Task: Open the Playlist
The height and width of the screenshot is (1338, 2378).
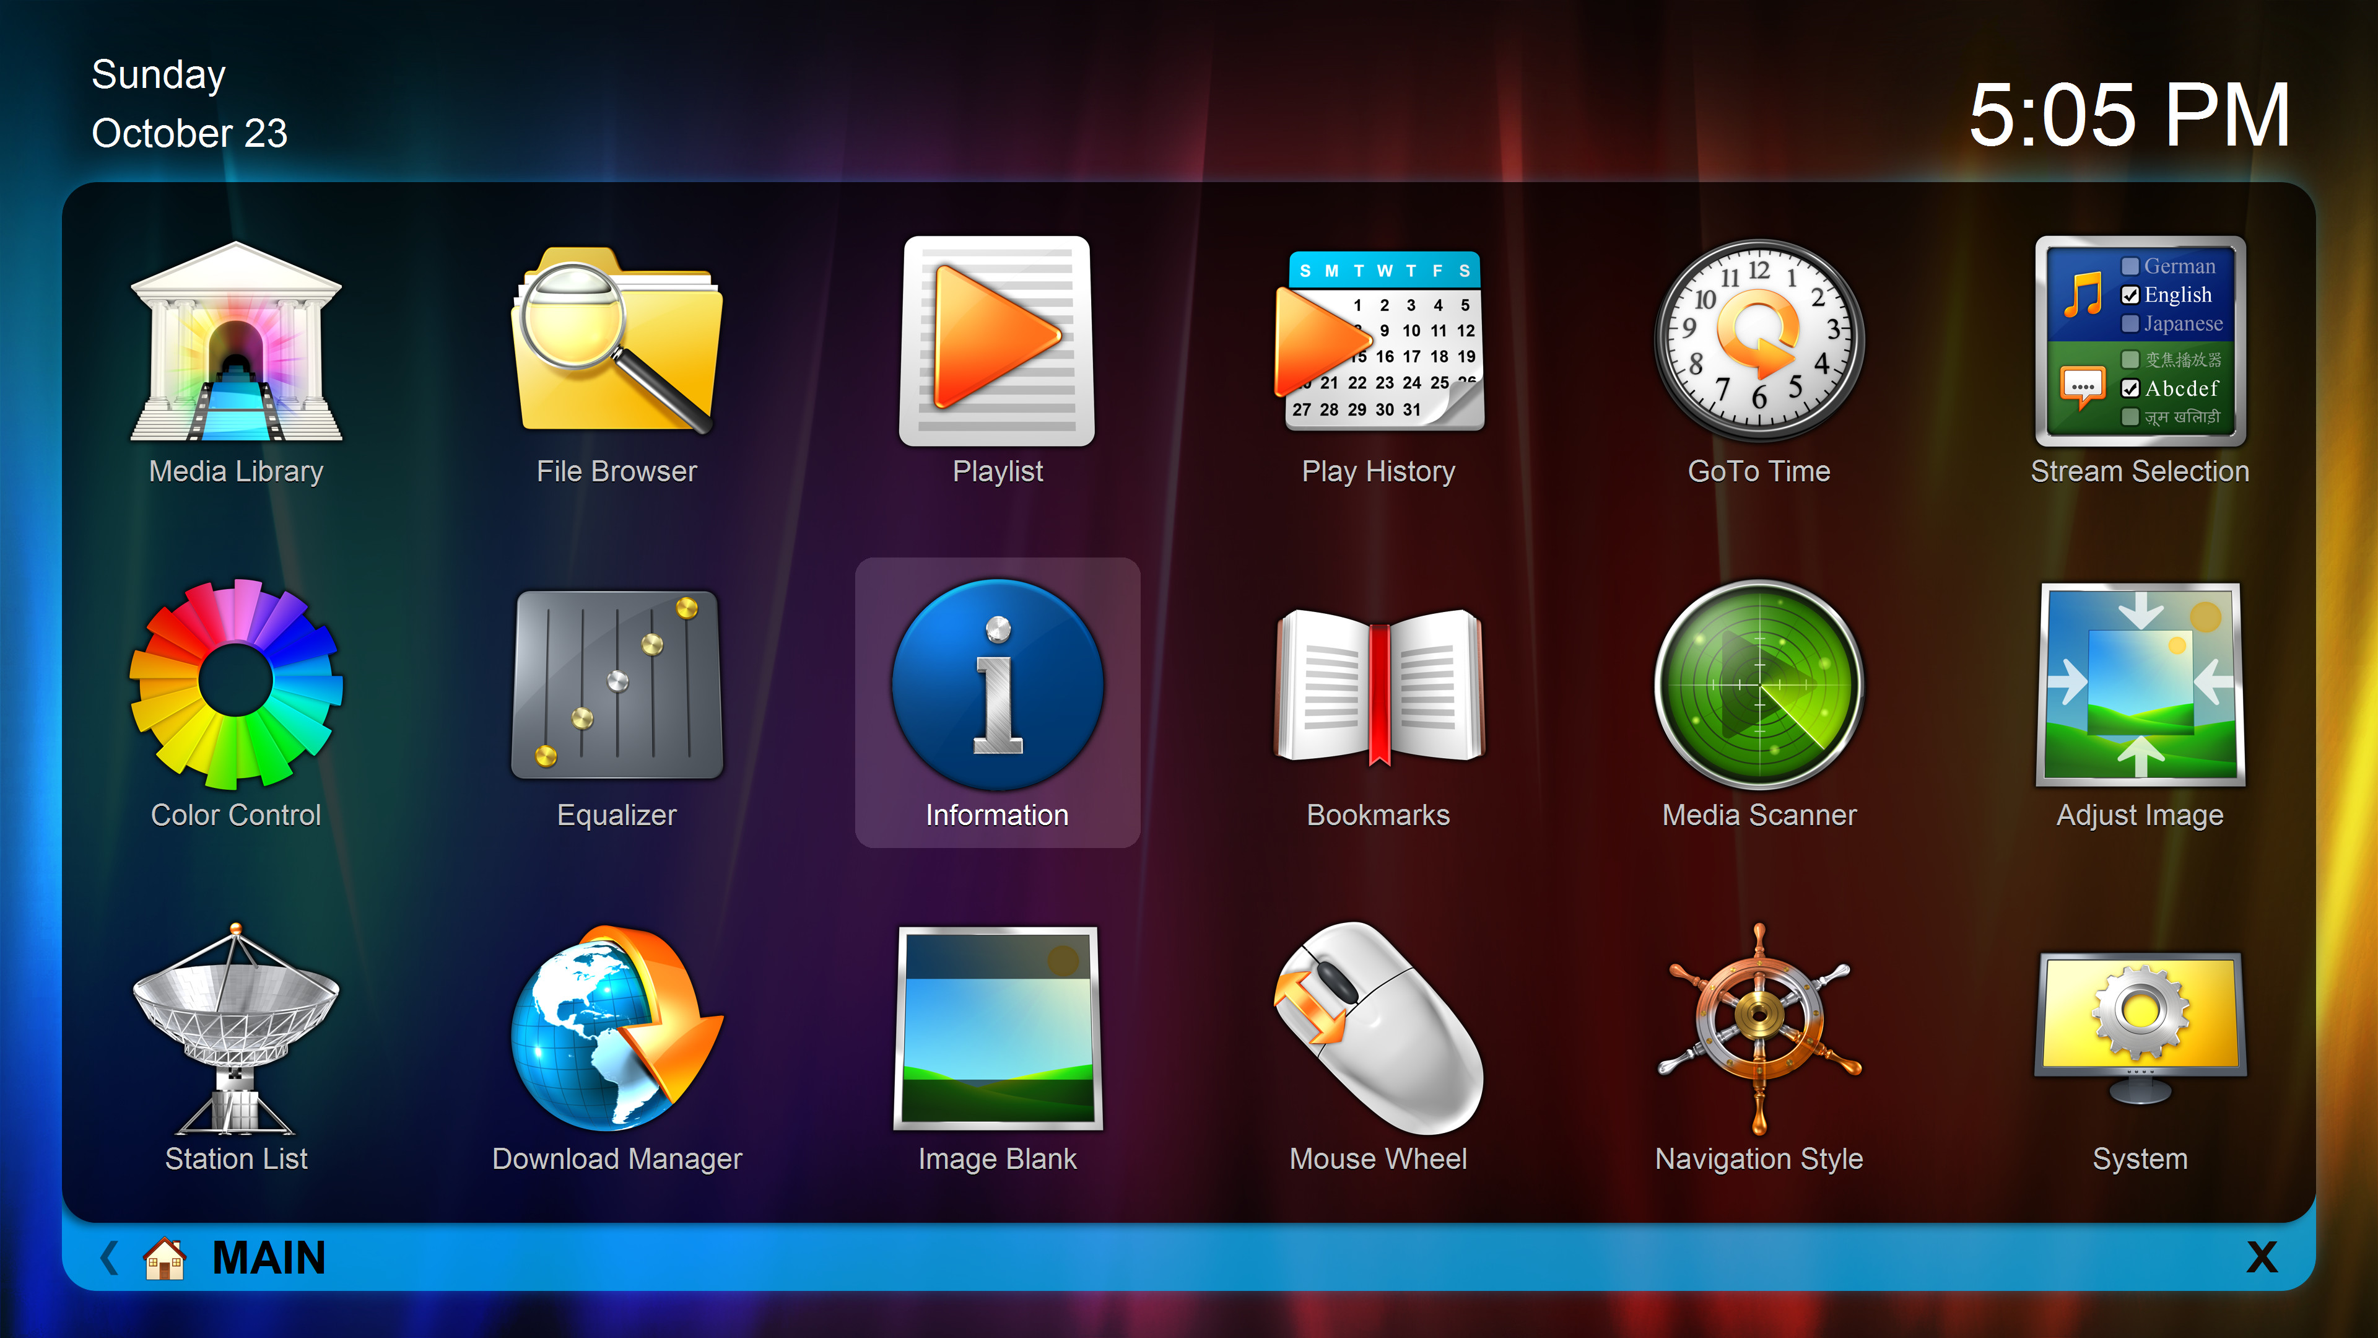Action: coord(997,351)
